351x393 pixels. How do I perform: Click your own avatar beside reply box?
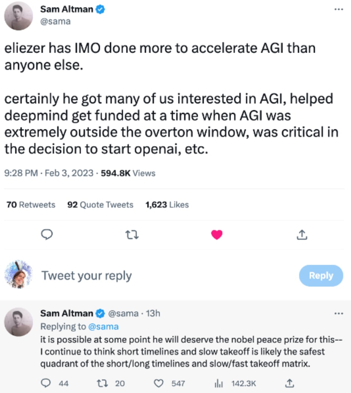[19, 275]
